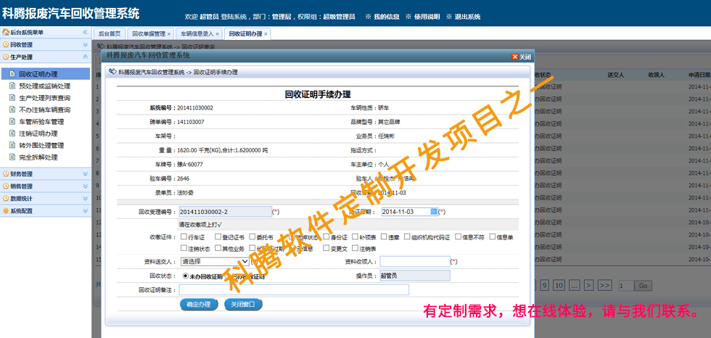Viewport: 711px width, 338px height.
Task: Collapse the 生产处理 menu section chevron
Action: pos(86,57)
